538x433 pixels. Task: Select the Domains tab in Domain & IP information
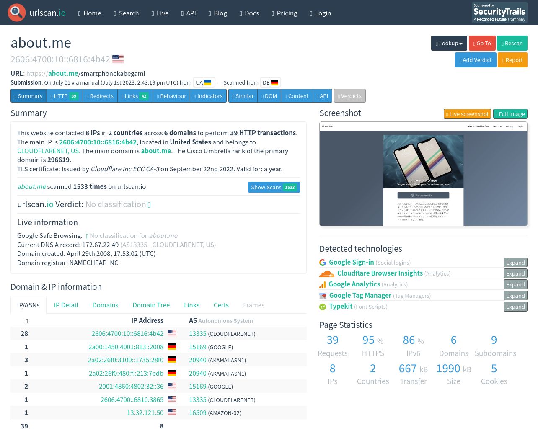click(105, 305)
